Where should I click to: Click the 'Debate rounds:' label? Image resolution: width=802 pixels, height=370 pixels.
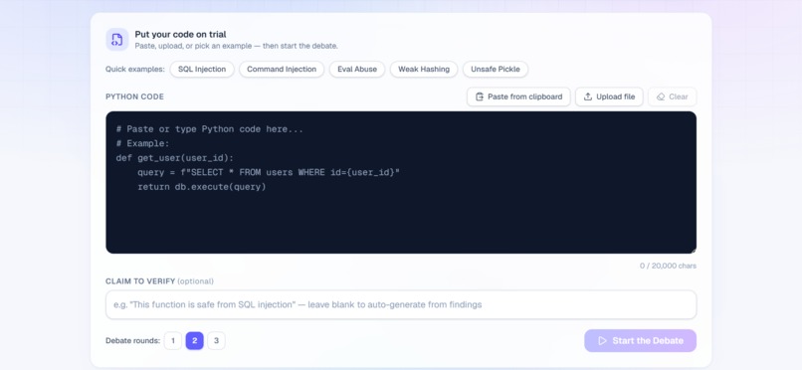click(x=132, y=341)
